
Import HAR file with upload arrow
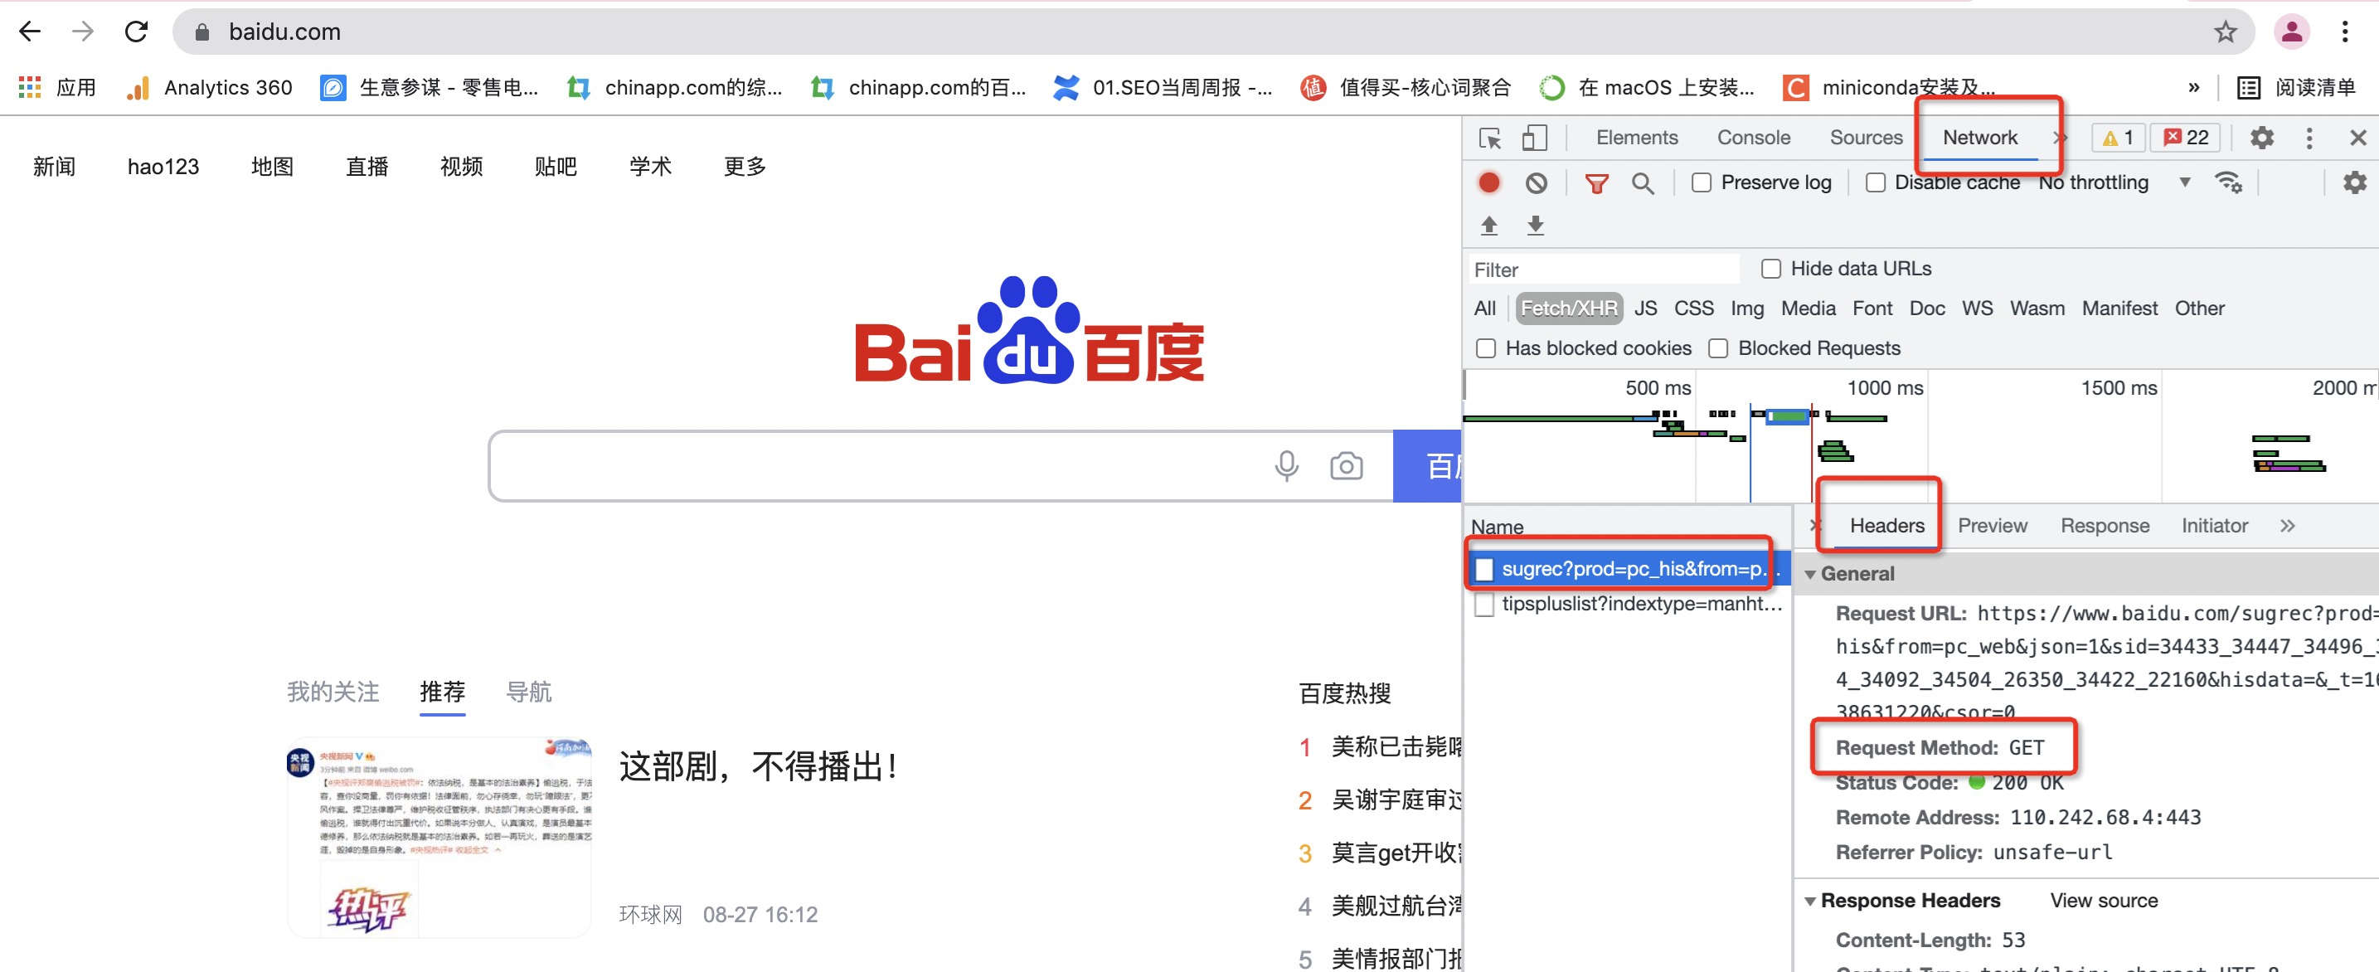click(x=1488, y=225)
